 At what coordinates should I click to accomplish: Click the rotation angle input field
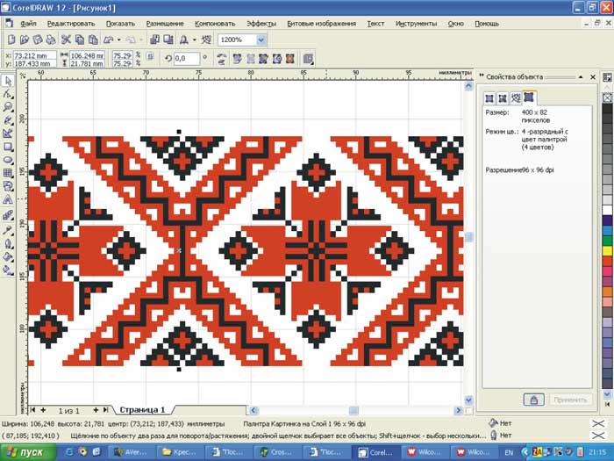(x=187, y=58)
